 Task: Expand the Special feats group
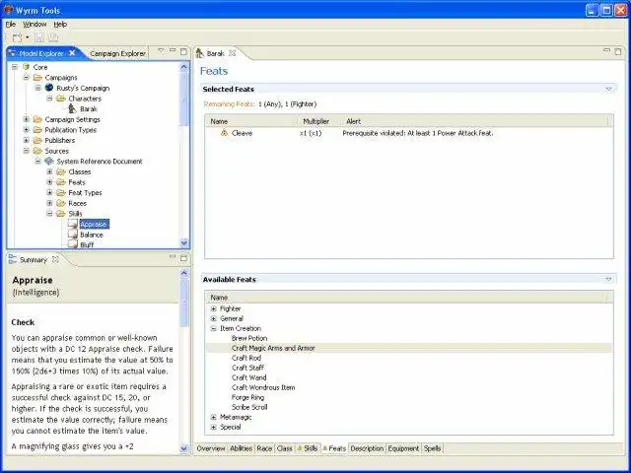click(214, 427)
